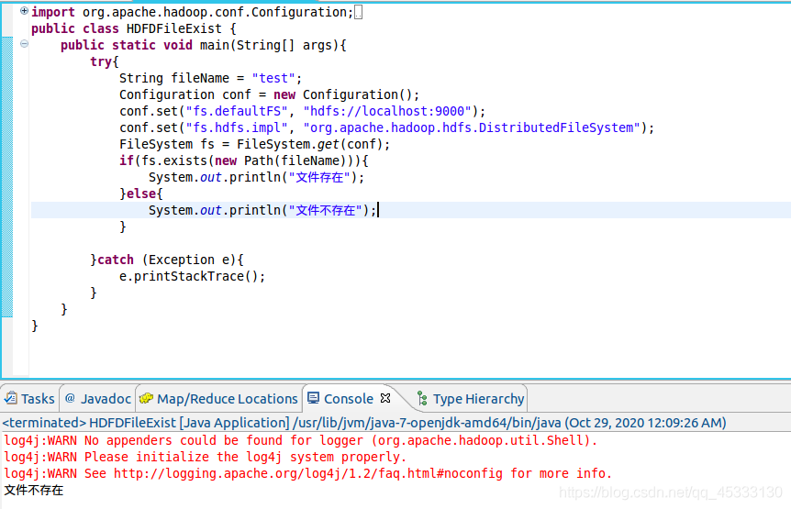Switch to the Javadoc tab
This screenshot has height=509, width=791.
[x=98, y=399]
